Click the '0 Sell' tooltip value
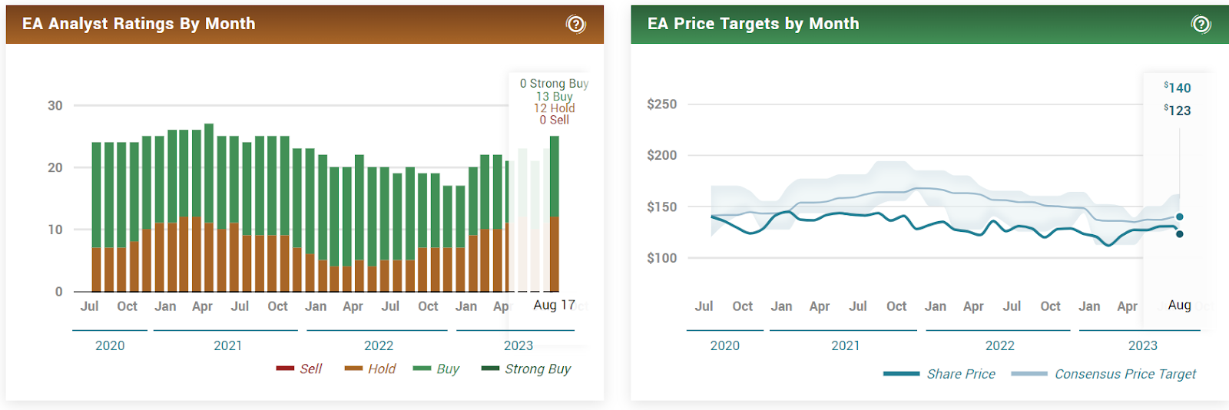 555,120
